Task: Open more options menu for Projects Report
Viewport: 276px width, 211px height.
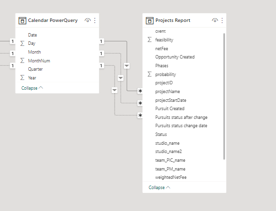Action: (x=222, y=20)
